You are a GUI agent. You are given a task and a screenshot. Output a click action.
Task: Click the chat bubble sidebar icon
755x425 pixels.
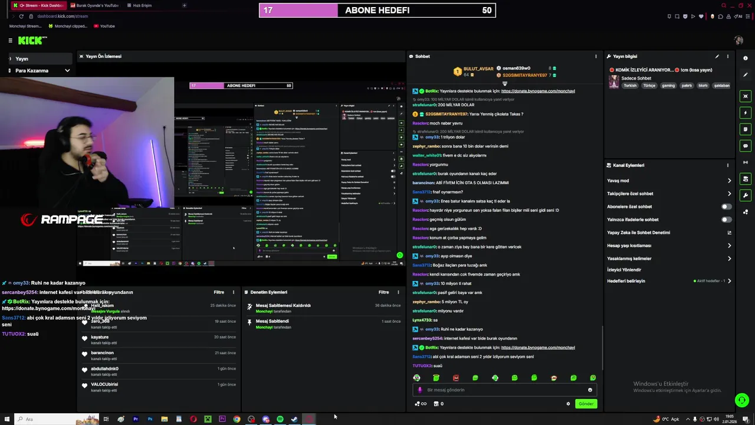click(746, 146)
